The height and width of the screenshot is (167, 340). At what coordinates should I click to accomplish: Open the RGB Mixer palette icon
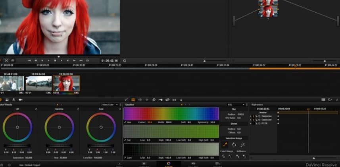[13, 99]
